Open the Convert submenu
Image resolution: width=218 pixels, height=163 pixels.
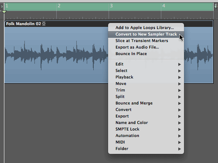(146, 110)
